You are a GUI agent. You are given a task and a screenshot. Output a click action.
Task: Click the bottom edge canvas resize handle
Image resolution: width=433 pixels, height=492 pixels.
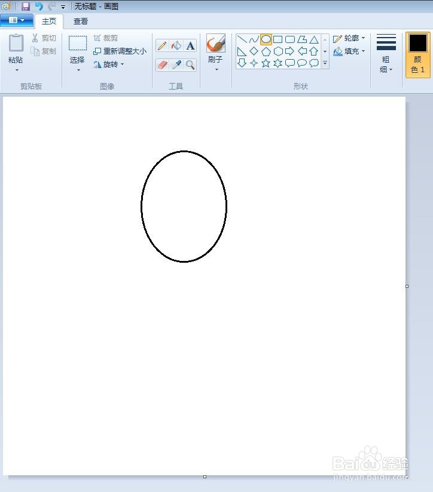(205, 476)
